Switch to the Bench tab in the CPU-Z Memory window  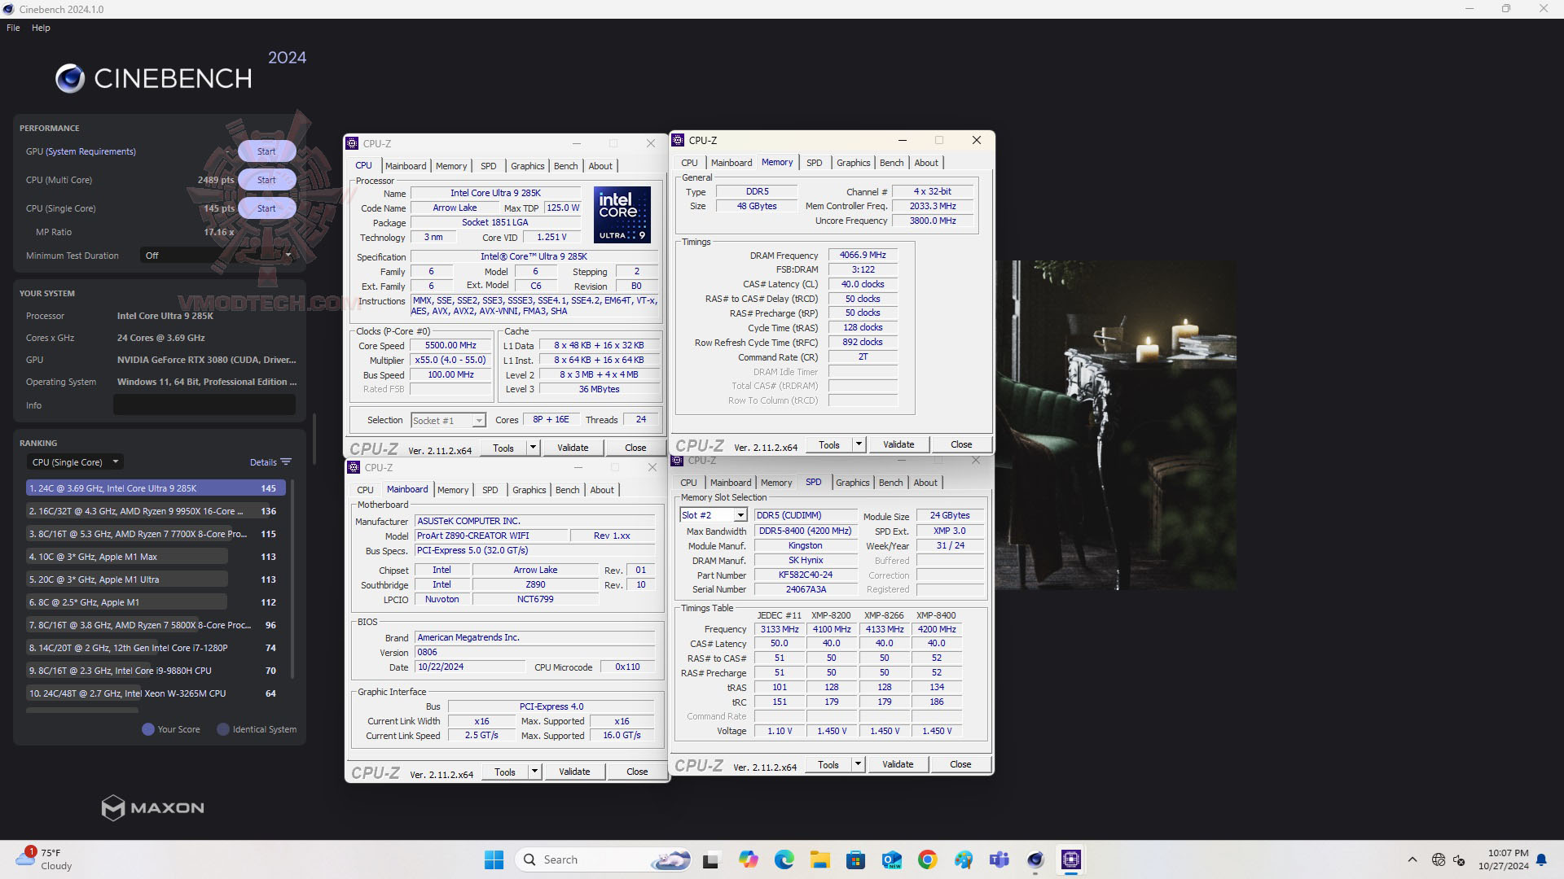[891, 163]
